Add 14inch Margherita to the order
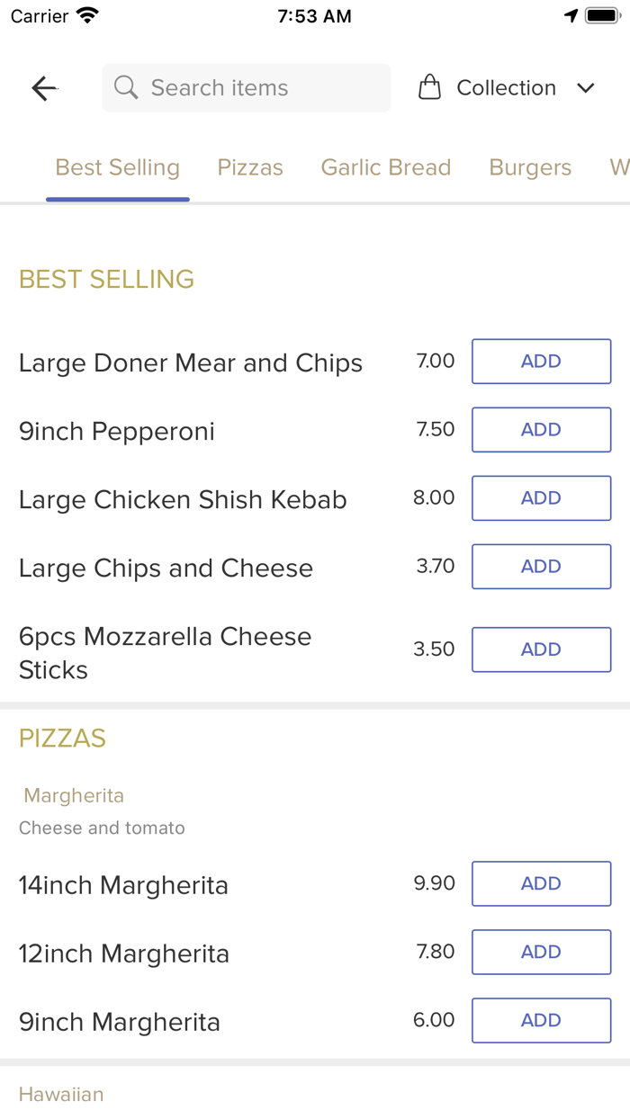Viewport: 630px width, 1119px height. click(541, 883)
